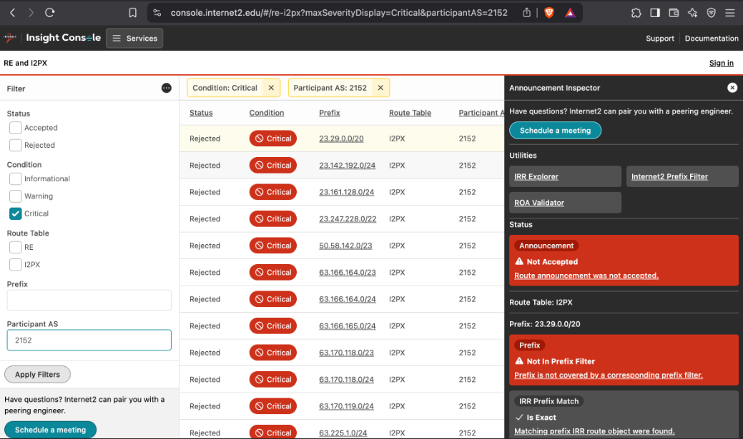Open Documentation in top navigation
This screenshot has height=439, width=743.
(x=712, y=39)
